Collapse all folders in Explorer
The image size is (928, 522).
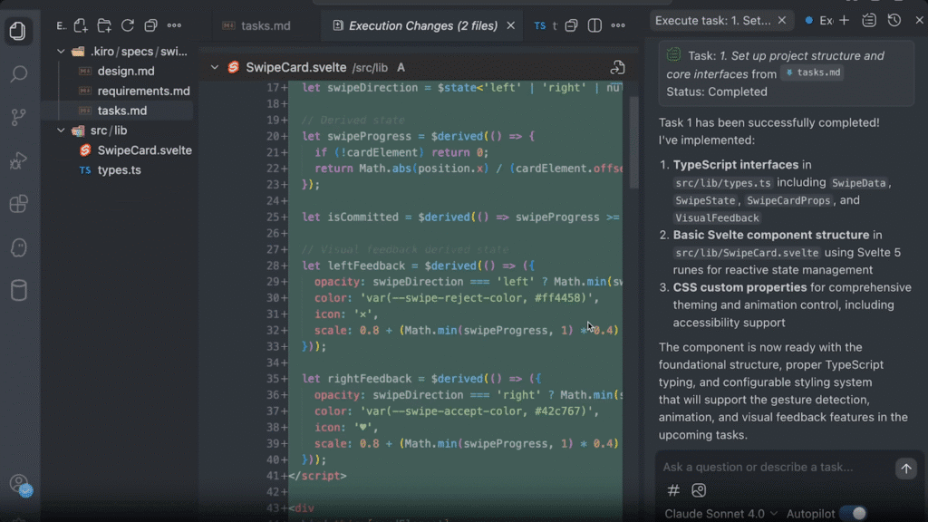(x=151, y=25)
